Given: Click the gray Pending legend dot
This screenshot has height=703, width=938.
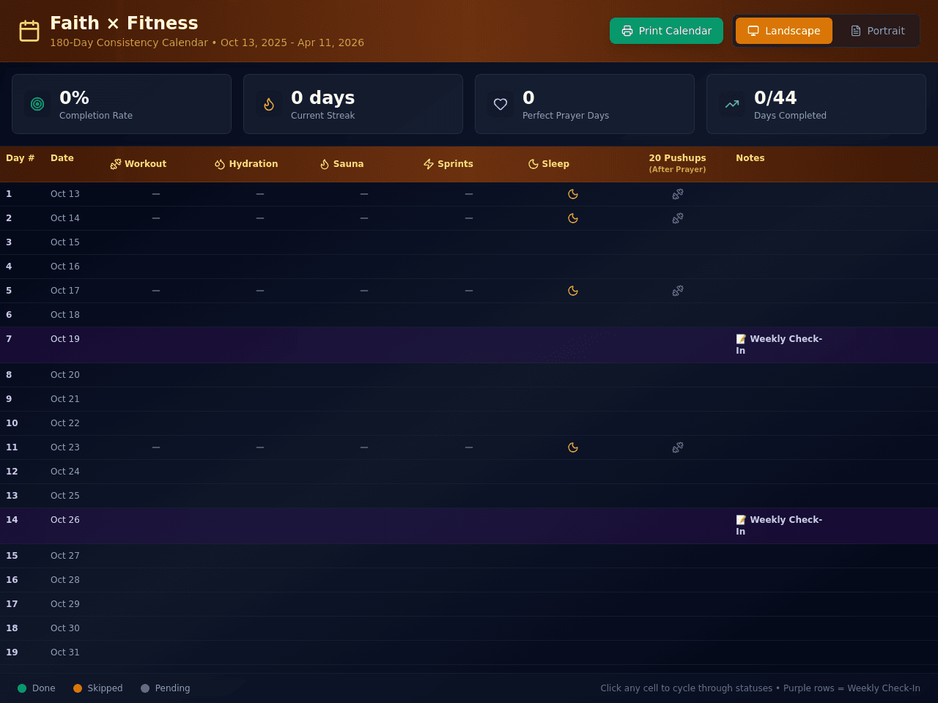Looking at the screenshot, I should point(145,688).
